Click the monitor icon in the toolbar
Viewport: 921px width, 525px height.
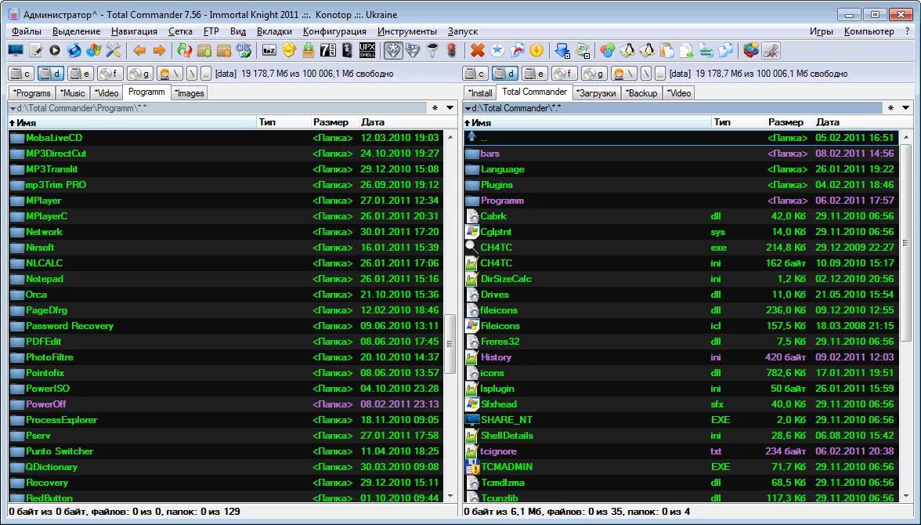click(x=16, y=51)
